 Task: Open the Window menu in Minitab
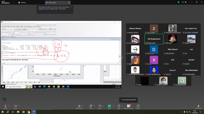pos(30,27)
